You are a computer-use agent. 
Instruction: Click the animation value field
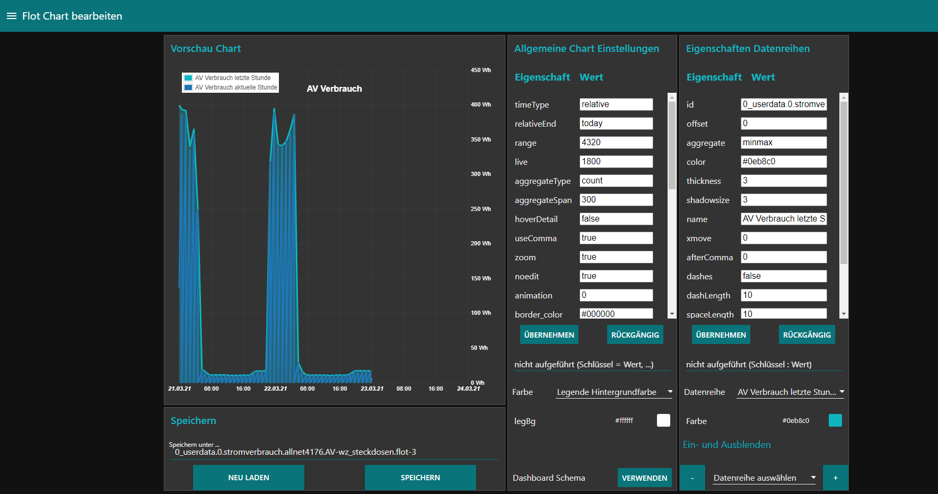coord(616,295)
